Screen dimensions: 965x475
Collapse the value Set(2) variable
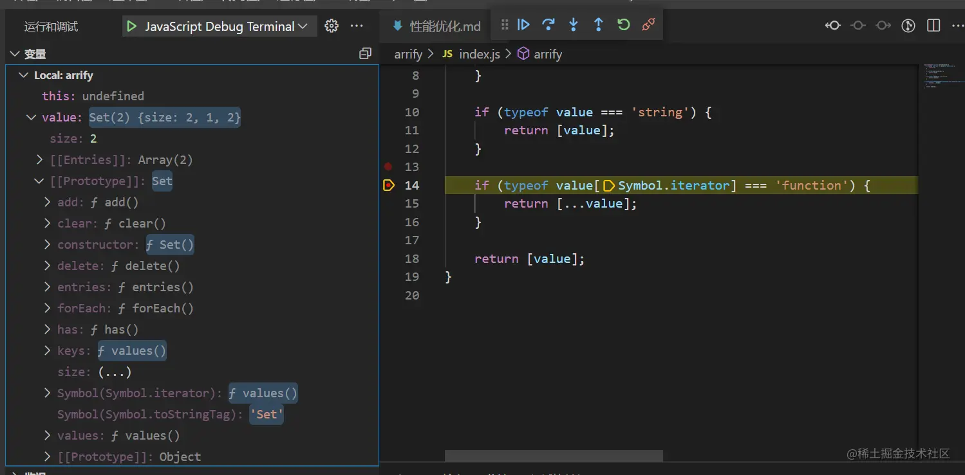(x=32, y=118)
